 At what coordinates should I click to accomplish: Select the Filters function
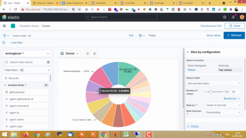[x=191, y=70]
